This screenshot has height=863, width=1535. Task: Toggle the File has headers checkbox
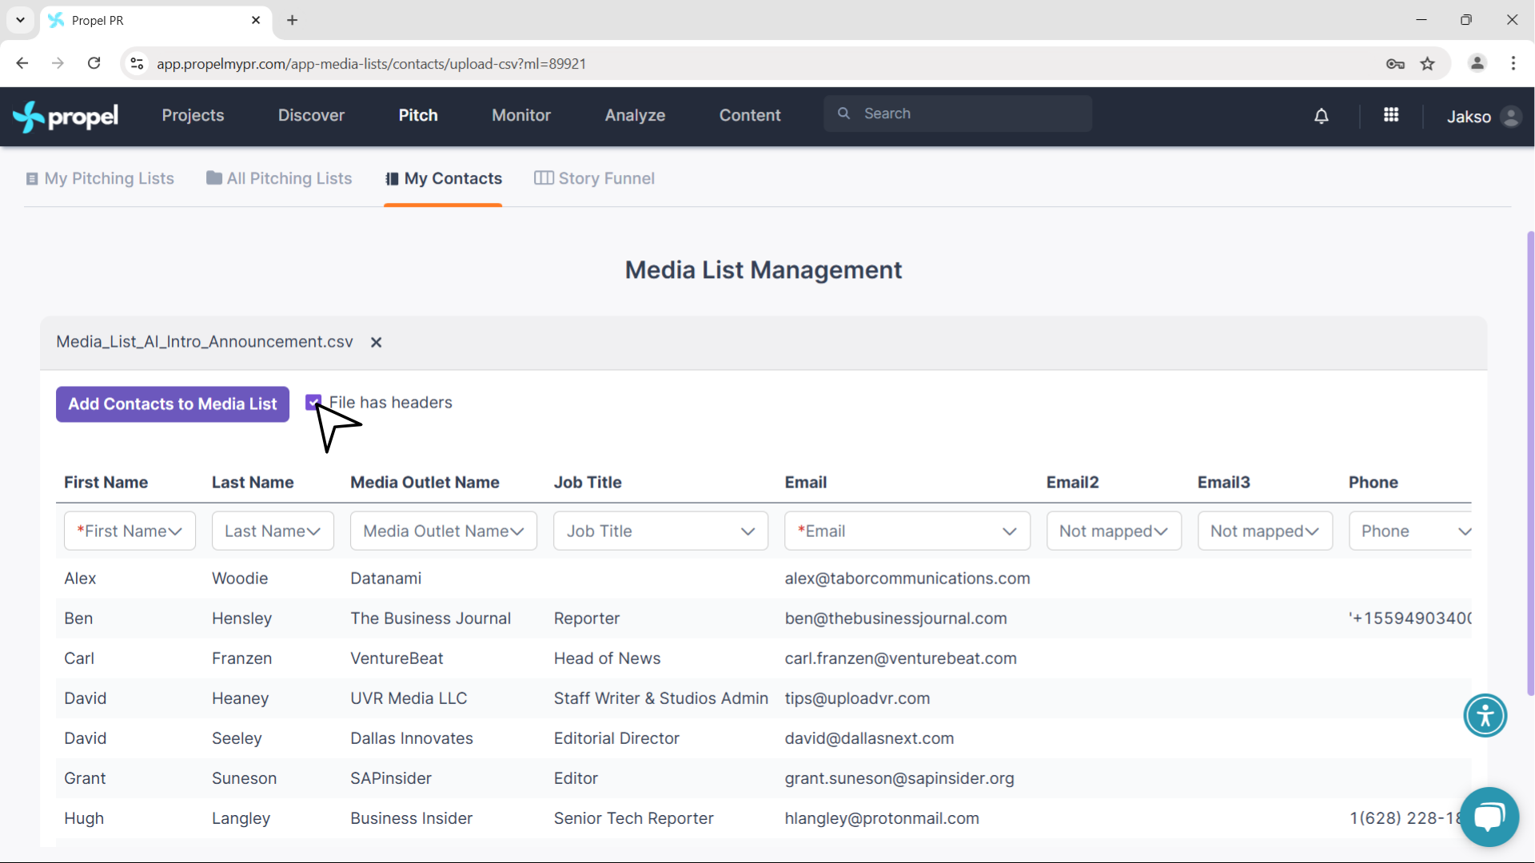pyautogui.click(x=313, y=403)
